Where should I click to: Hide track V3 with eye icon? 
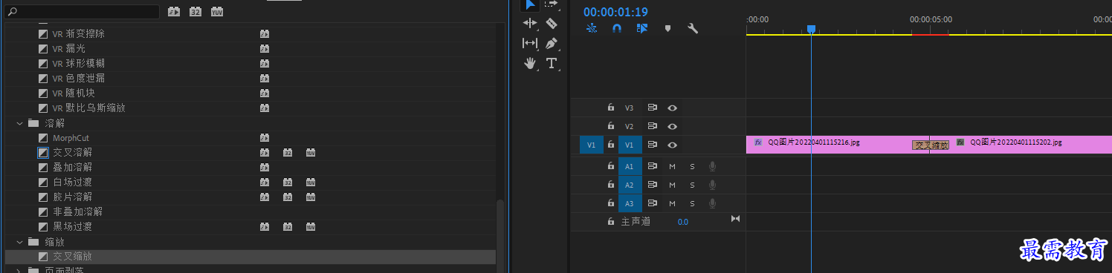click(673, 108)
